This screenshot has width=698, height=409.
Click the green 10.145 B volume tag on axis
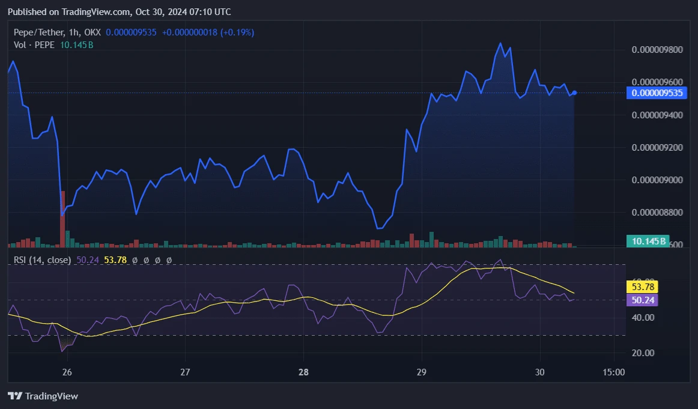tap(648, 241)
